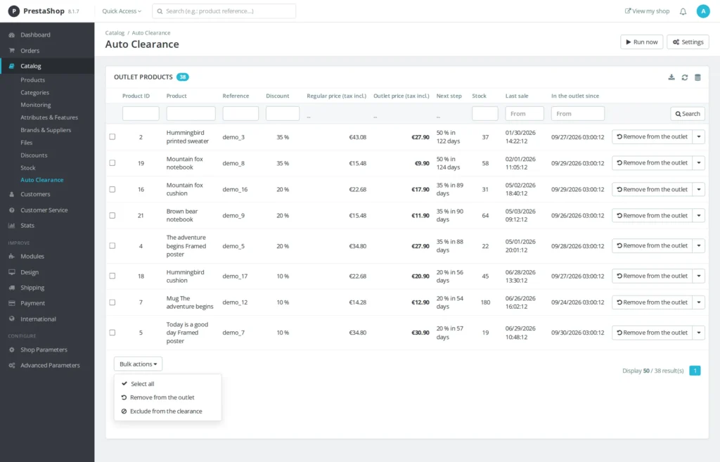The width and height of the screenshot is (720, 462).
Task: Click the Modules puzzle icon
Action: click(11, 256)
